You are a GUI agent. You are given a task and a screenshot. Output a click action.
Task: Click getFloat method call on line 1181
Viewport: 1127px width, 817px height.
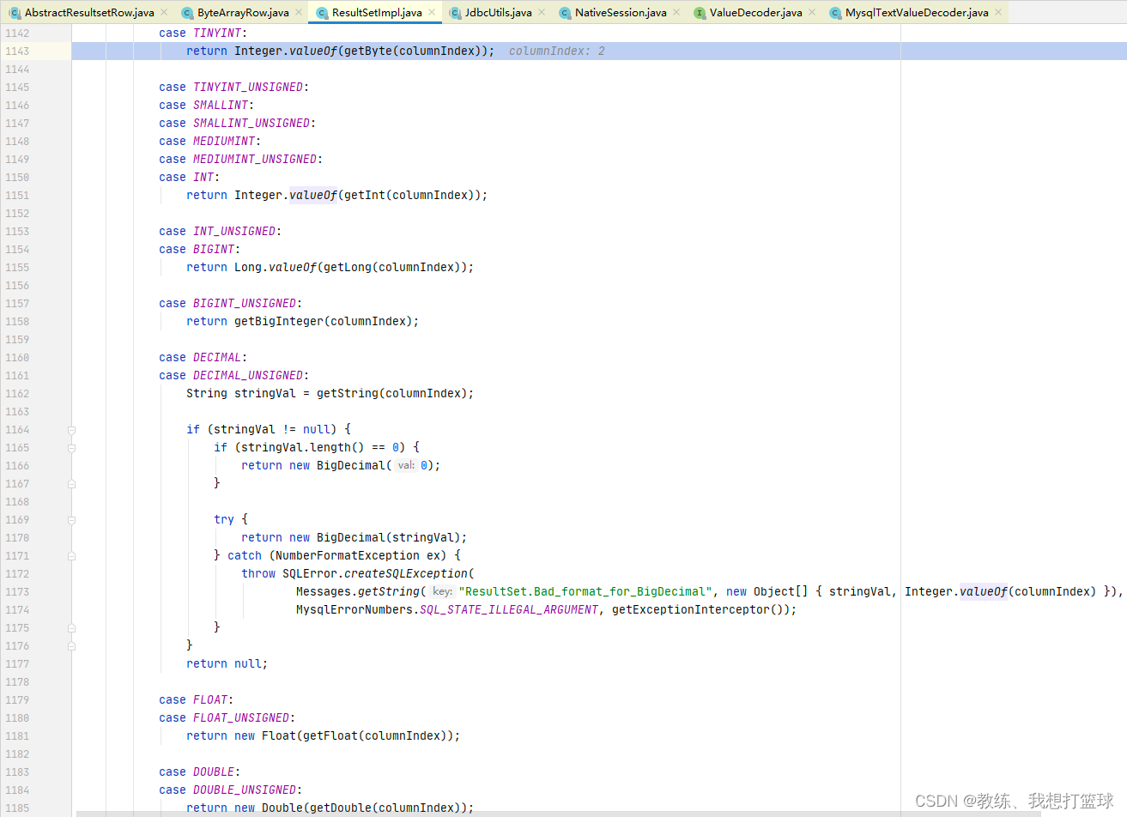click(x=330, y=736)
